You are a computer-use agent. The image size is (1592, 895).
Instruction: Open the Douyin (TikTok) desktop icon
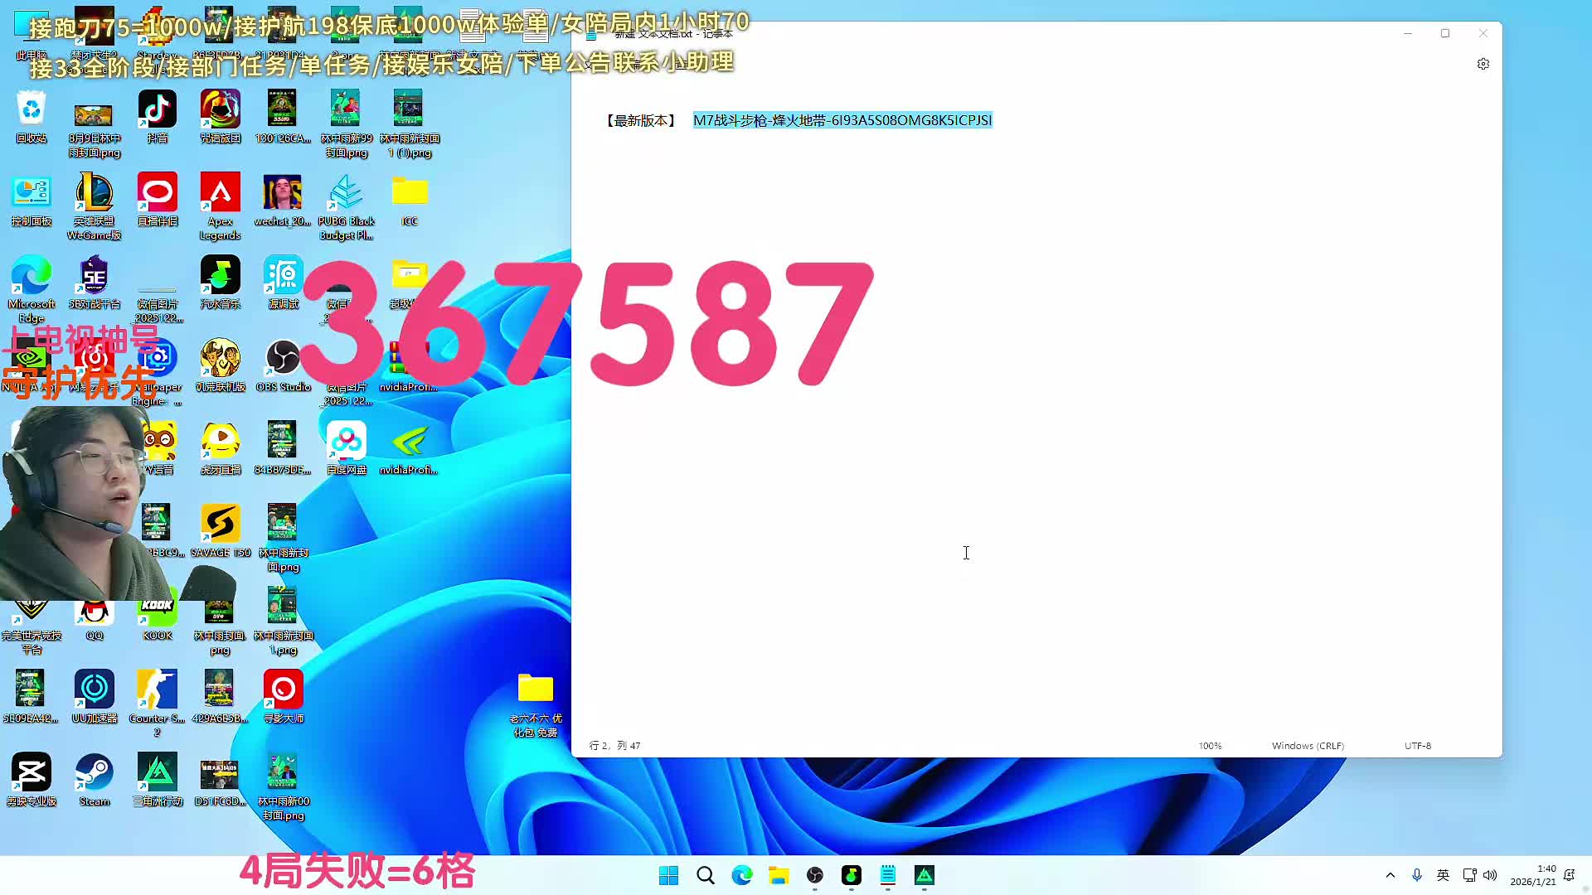[x=158, y=110]
